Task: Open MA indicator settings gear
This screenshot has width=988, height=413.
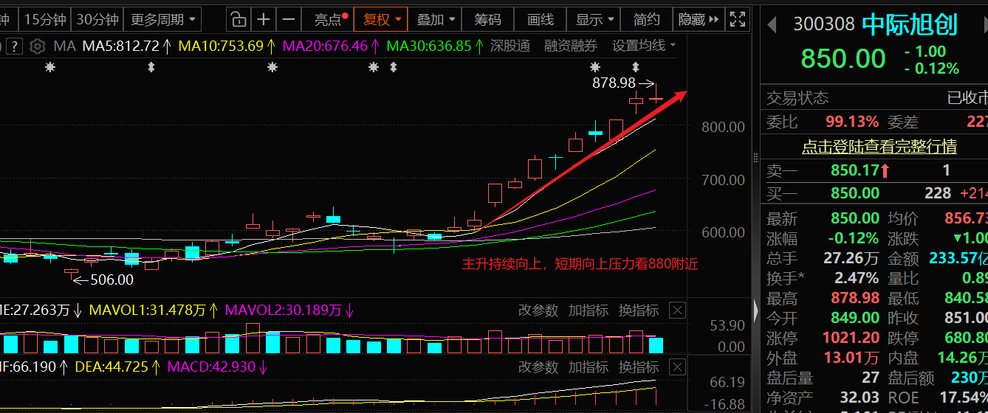Action: click(x=38, y=46)
